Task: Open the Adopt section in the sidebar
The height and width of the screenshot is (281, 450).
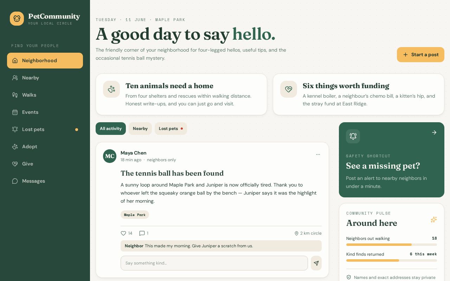Action: coord(45,146)
